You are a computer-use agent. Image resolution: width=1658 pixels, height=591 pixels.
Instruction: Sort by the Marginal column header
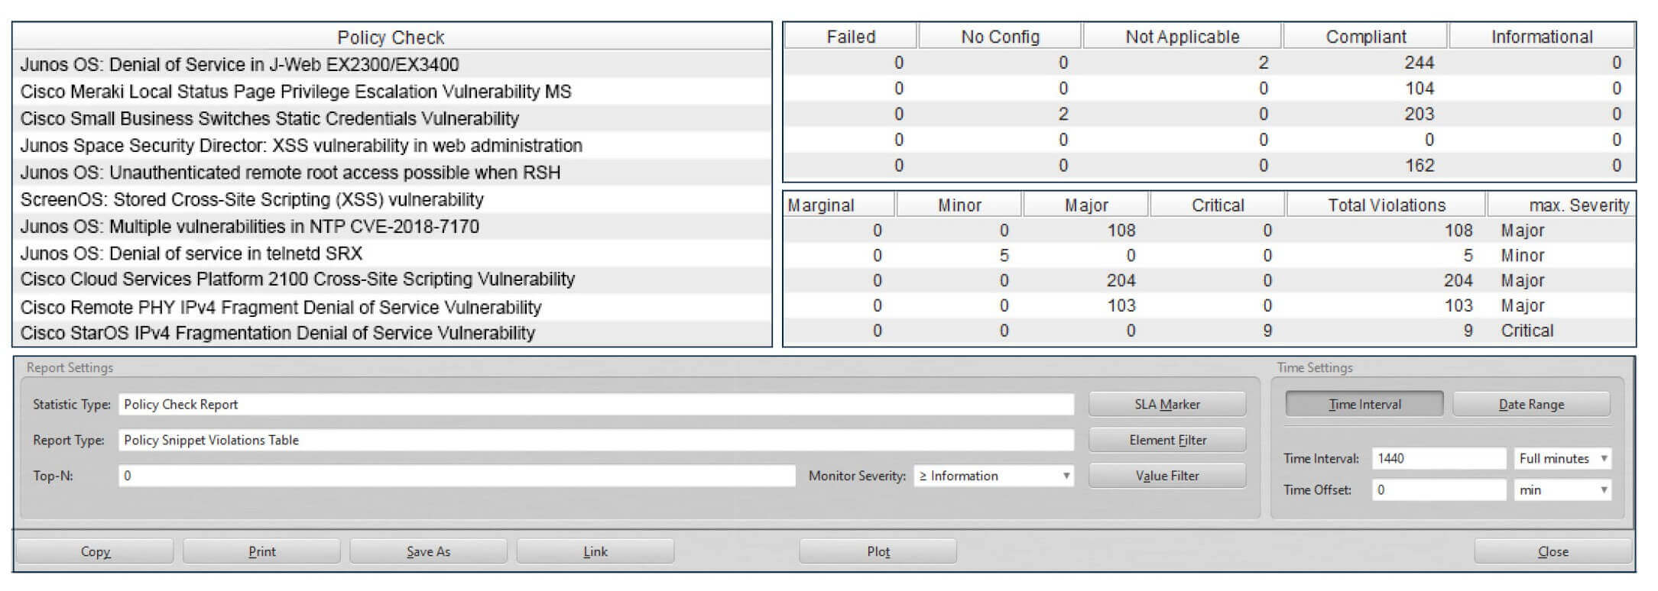pyautogui.click(x=839, y=205)
